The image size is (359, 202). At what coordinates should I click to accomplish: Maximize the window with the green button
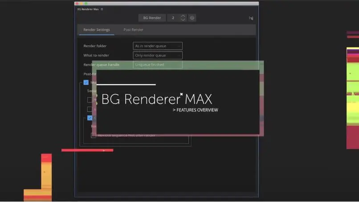click(86, 4)
